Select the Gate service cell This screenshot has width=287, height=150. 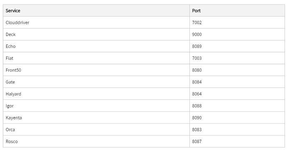click(96, 82)
